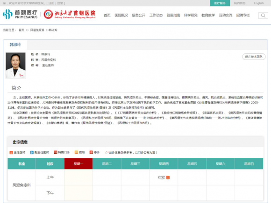Click the Peking University Shougang Hospital logo
The image size is (271, 203).
[70, 14]
